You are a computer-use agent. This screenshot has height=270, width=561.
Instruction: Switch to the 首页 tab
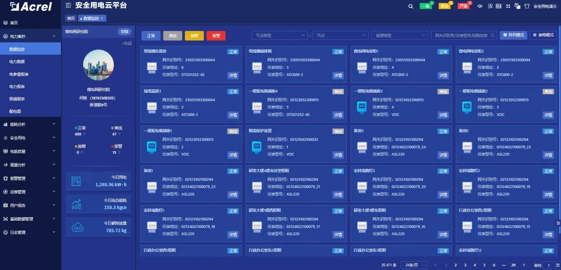pyautogui.click(x=70, y=18)
